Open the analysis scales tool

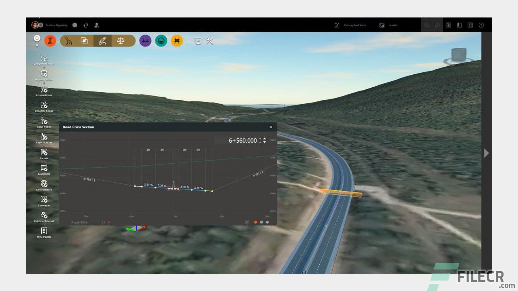click(123, 40)
